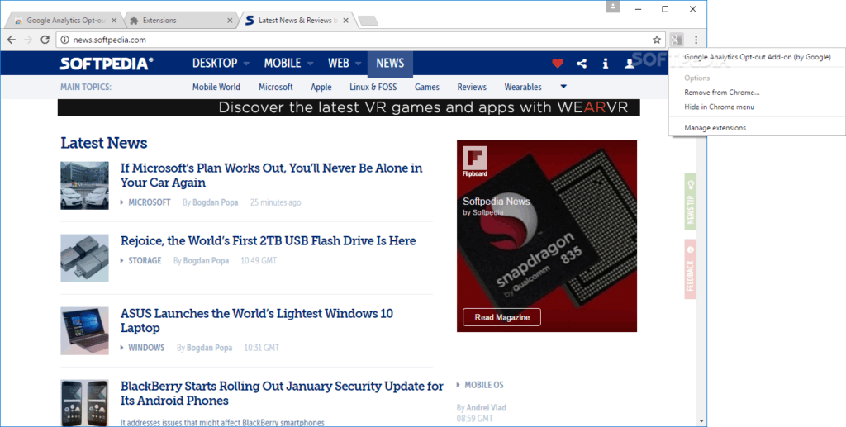Click Google Analytics Opt-out Add-on (by Google) entry

click(x=757, y=57)
